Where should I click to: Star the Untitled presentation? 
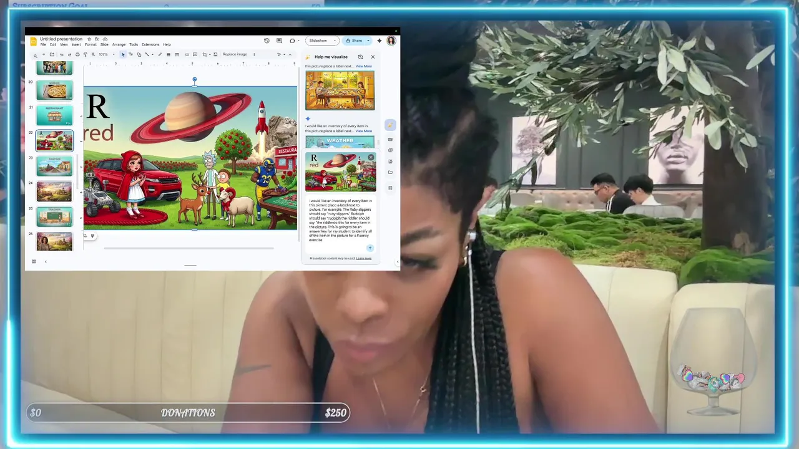pyautogui.click(x=89, y=39)
